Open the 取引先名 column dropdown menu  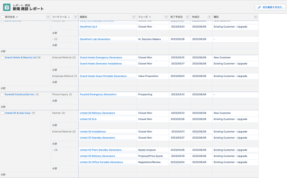tap(48, 17)
